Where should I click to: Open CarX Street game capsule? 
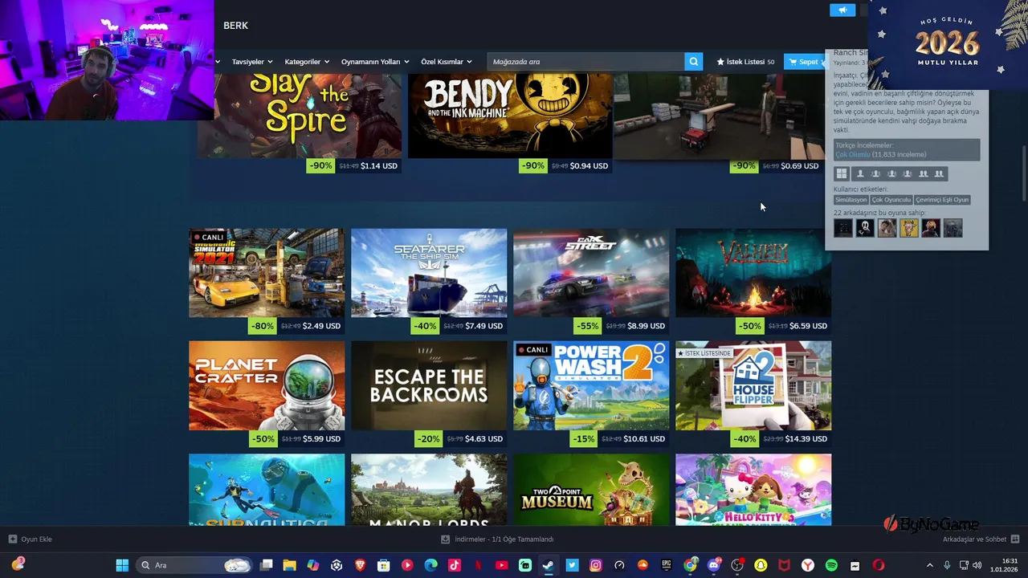click(591, 273)
